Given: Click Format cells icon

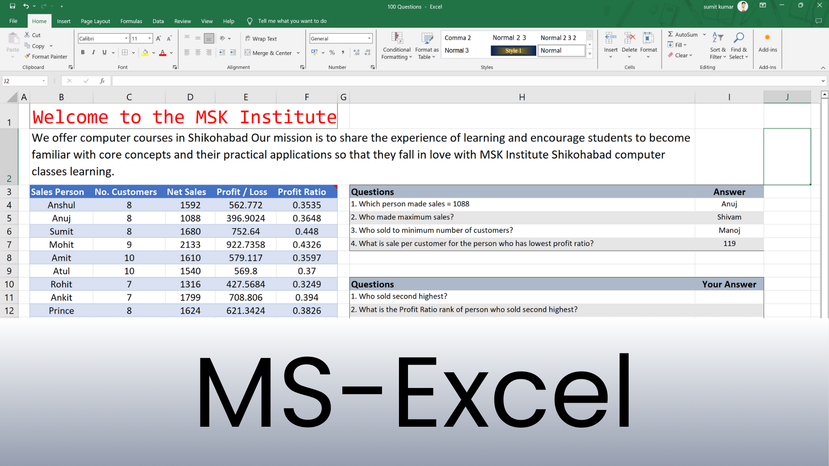Looking at the screenshot, I should point(649,38).
